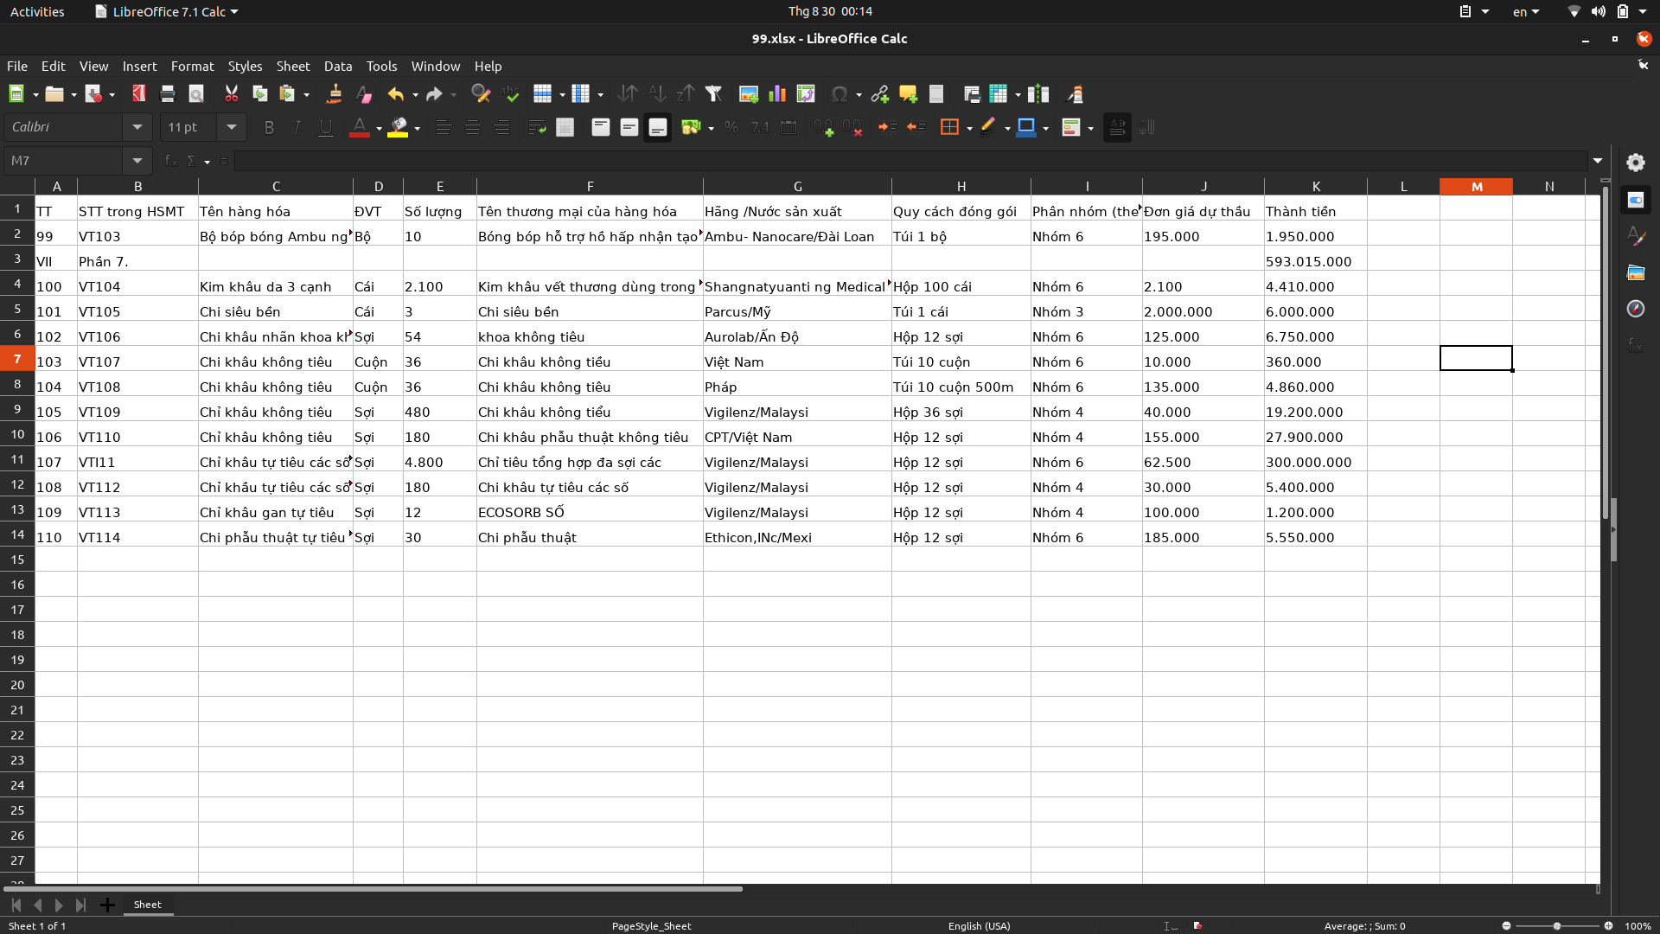This screenshot has width=1660, height=934.
Task: Click the Cut scissors icon
Action: (x=231, y=94)
